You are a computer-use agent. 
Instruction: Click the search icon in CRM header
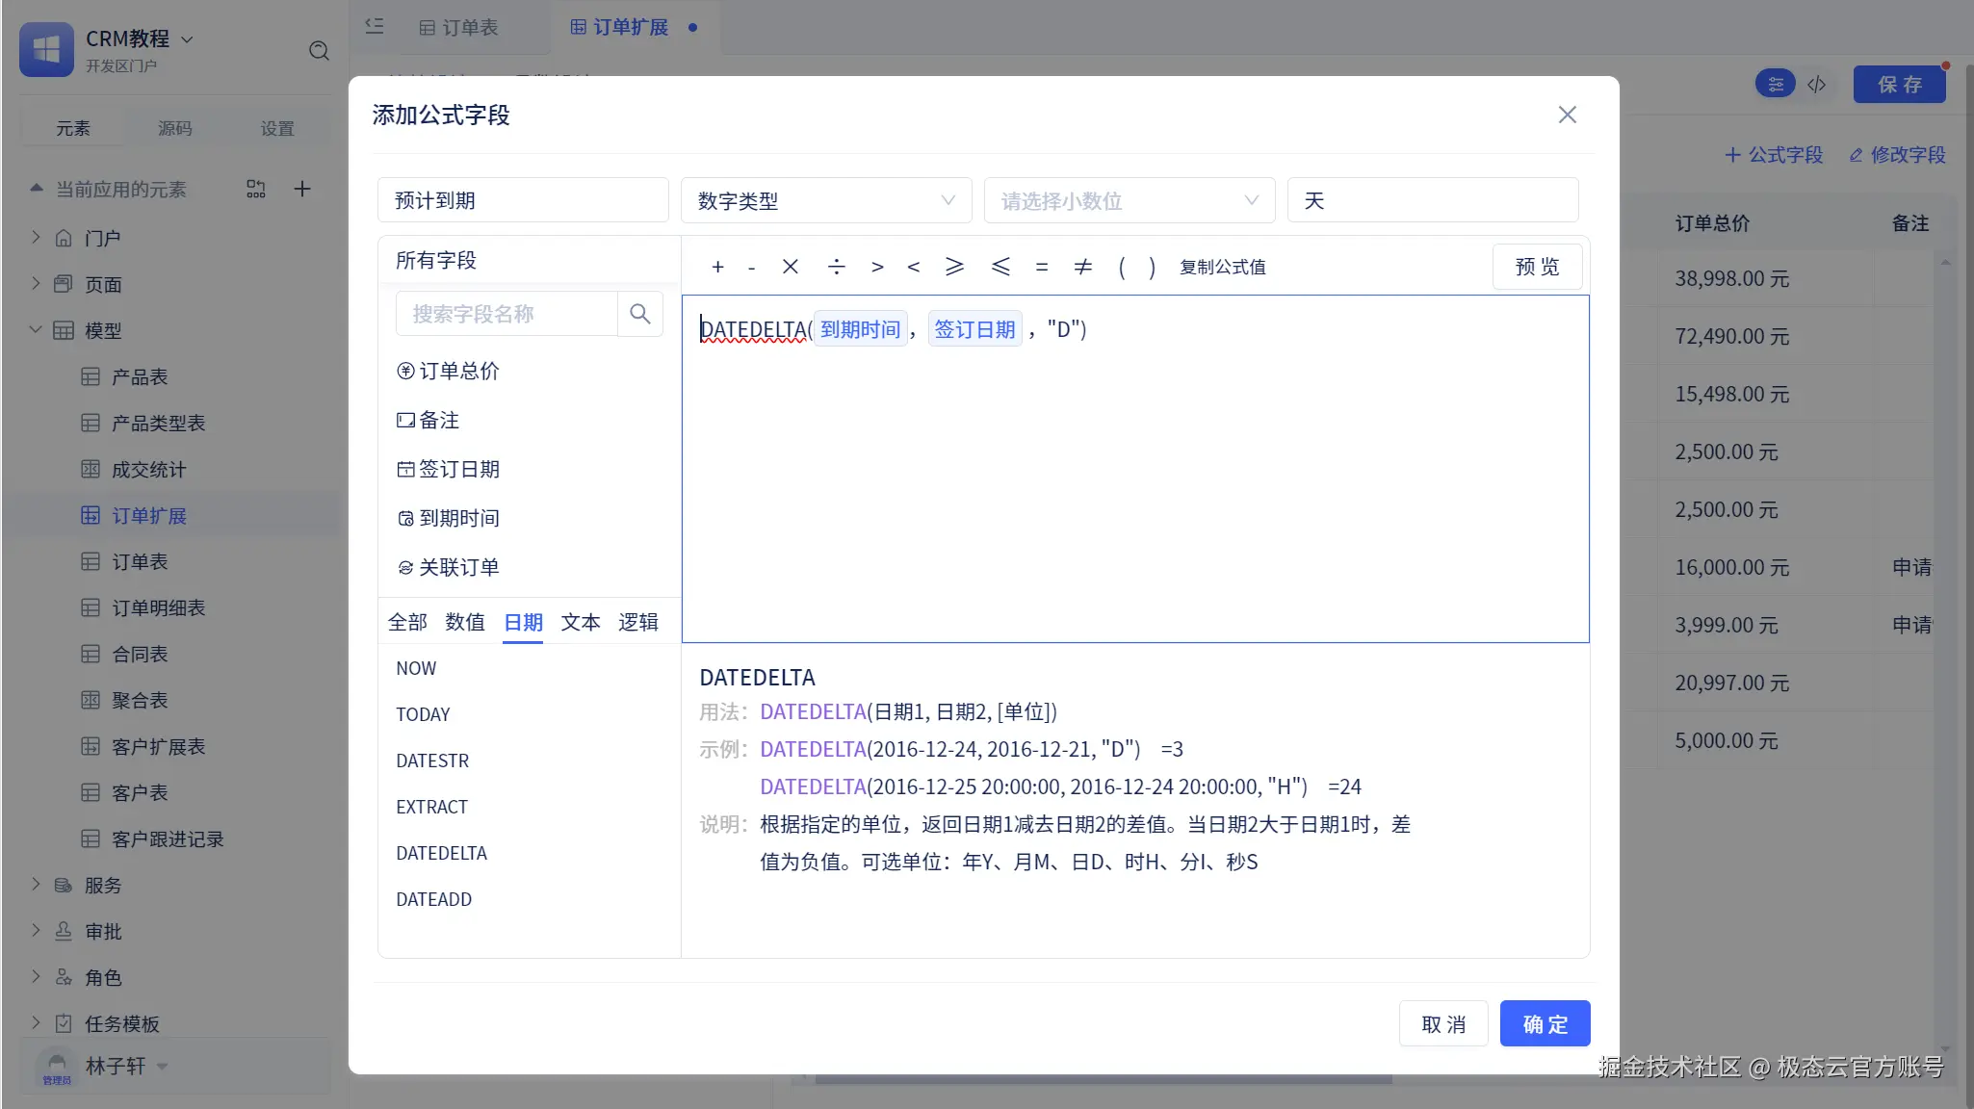pos(319,51)
